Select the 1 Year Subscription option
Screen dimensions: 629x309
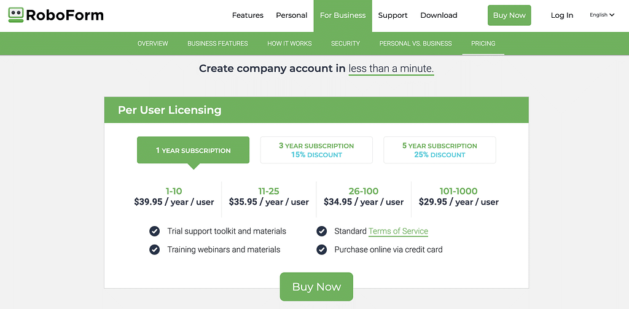[193, 151]
